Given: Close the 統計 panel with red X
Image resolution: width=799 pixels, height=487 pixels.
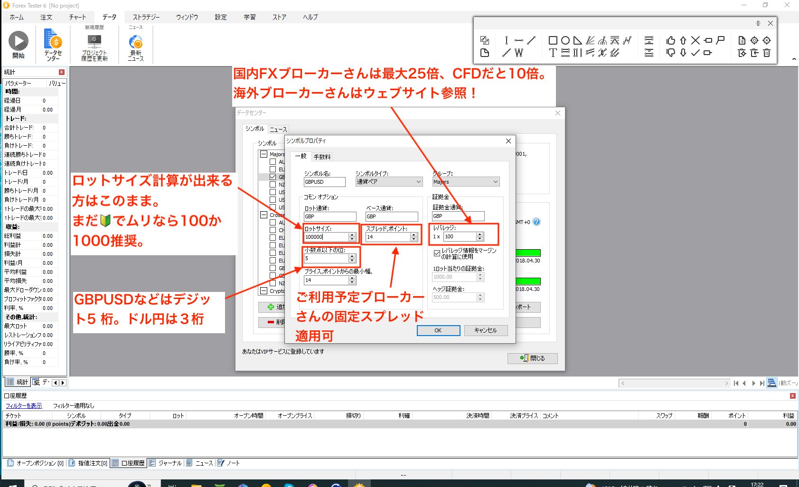Looking at the screenshot, I should point(62,72).
